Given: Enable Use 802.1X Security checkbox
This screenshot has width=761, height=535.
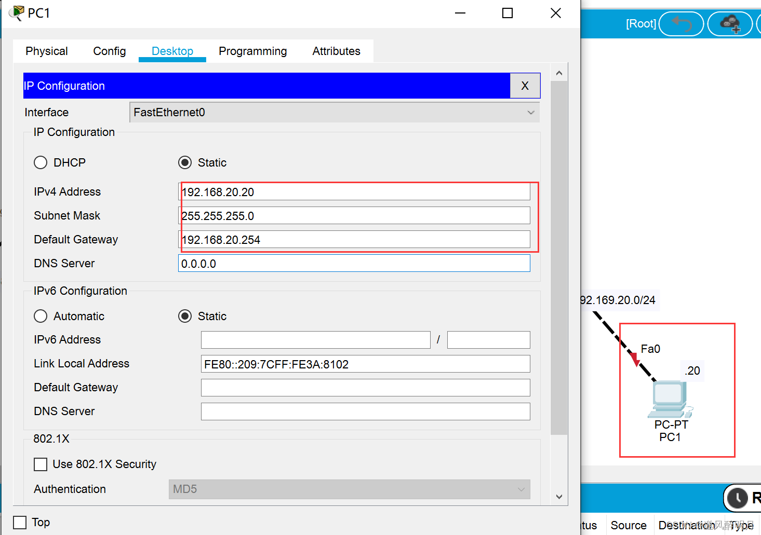Looking at the screenshot, I should click(41, 464).
